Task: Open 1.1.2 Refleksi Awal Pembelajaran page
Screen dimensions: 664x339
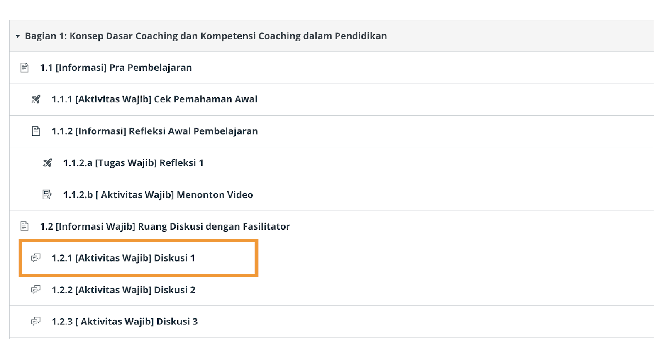Action: coord(154,131)
